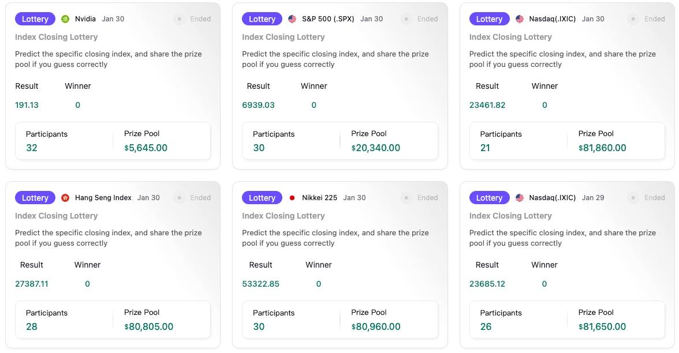
Task: Click the Nasdaq Jan 29 flag icon
Action: click(x=520, y=198)
